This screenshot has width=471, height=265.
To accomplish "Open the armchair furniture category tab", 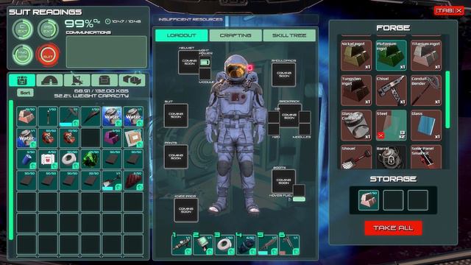I will pyautogui.click(x=105, y=80).
